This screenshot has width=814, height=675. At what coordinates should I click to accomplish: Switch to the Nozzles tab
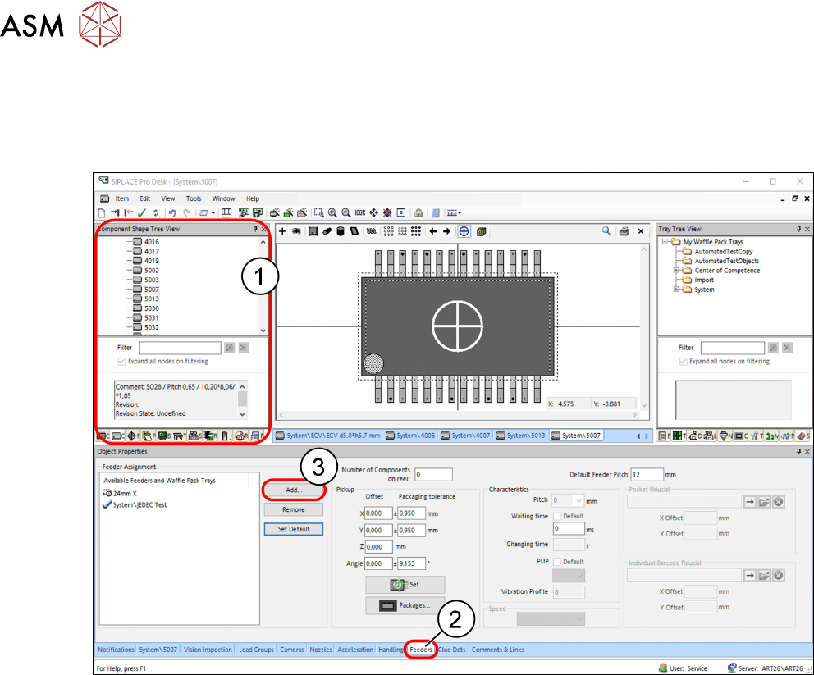(320, 650)
